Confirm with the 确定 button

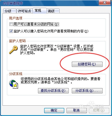click(x=54, y=110)
